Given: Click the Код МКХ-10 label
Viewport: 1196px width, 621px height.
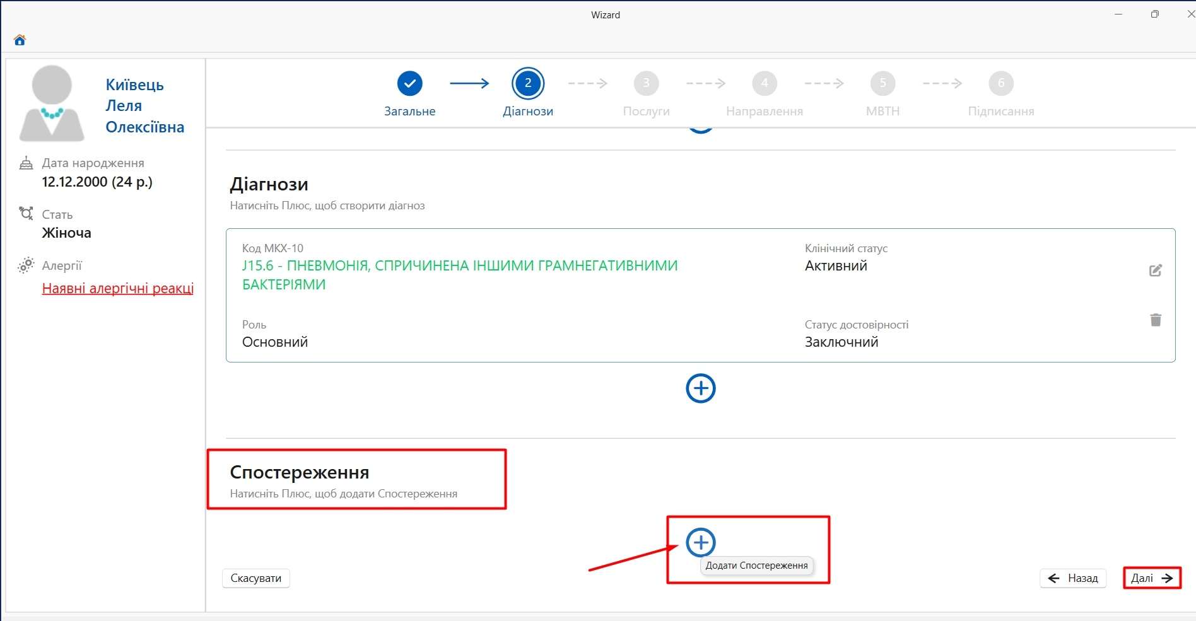Looking at the screenshot, I should coord(273,248).
